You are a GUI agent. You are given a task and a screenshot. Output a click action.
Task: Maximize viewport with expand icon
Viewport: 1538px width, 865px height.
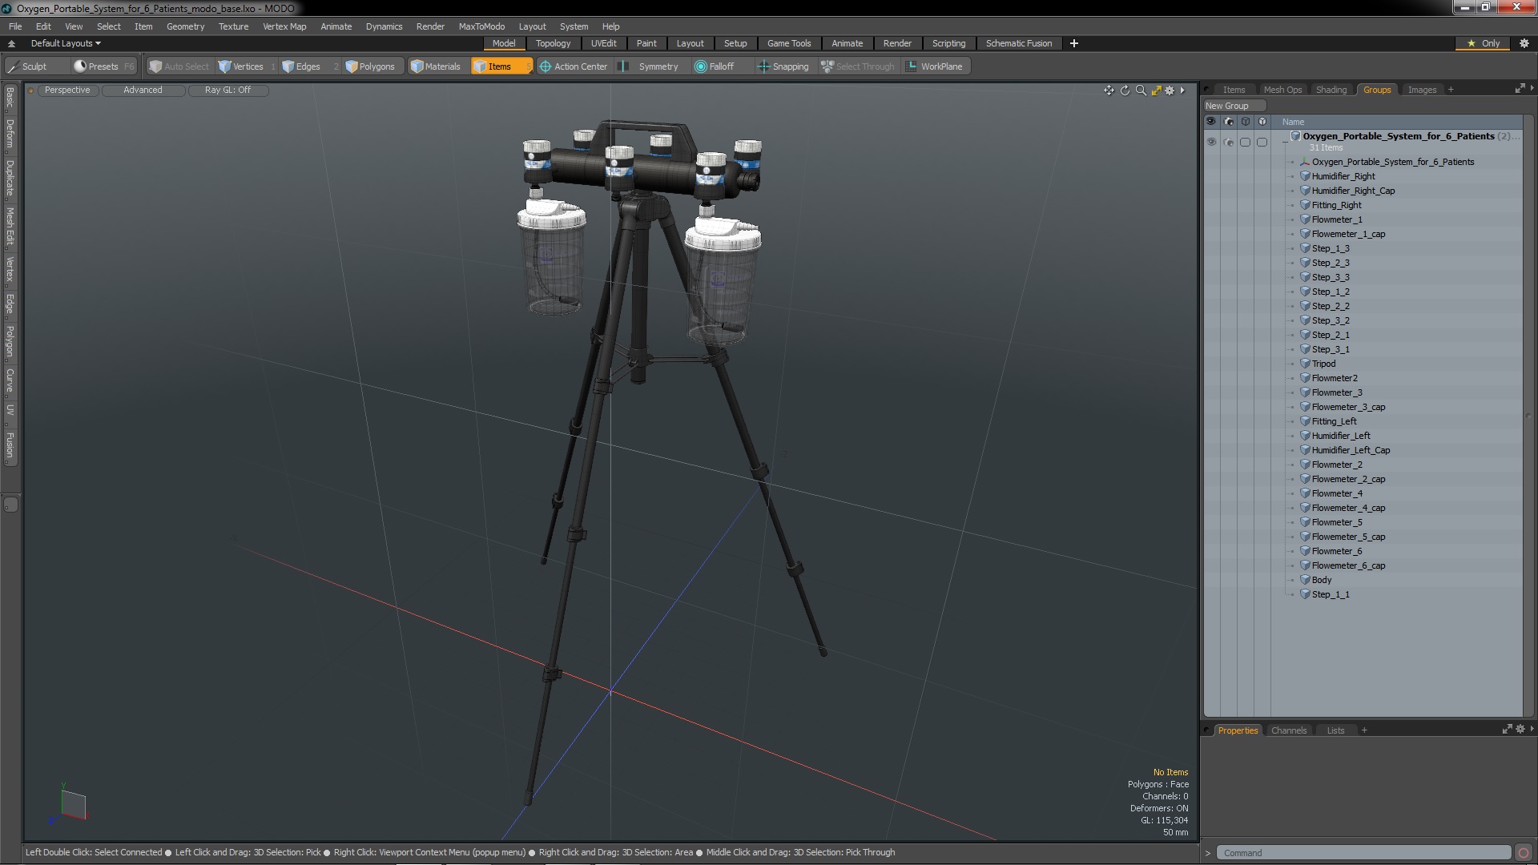pyautogui.click(x=1156, y=91)
